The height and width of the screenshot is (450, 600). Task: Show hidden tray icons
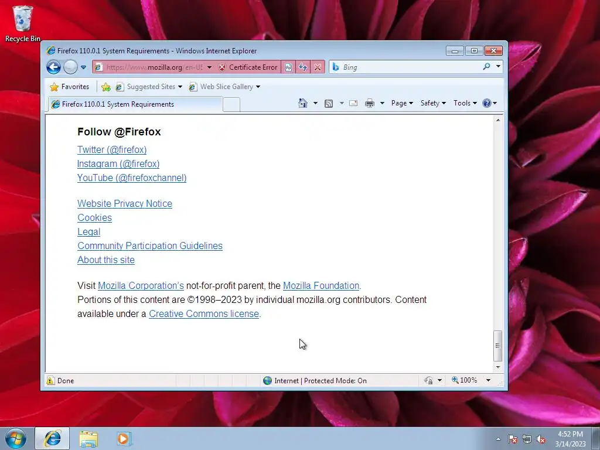tap(498, 439)
